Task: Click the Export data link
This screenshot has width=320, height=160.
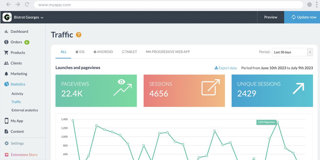Action: click(x=226, y=68)
